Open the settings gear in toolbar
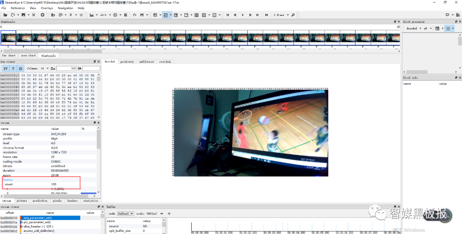 (42, 15)
